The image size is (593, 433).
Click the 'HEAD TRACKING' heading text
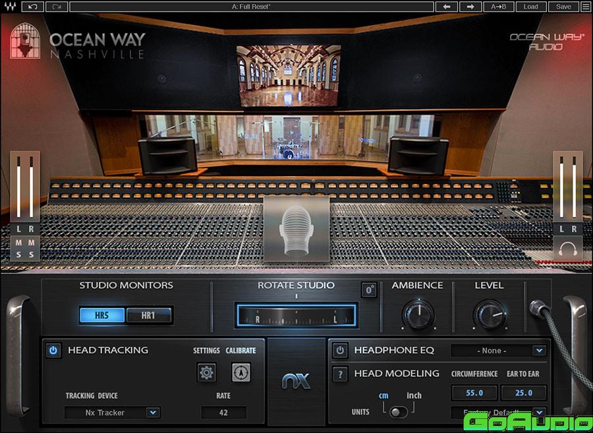pos(108,350)
